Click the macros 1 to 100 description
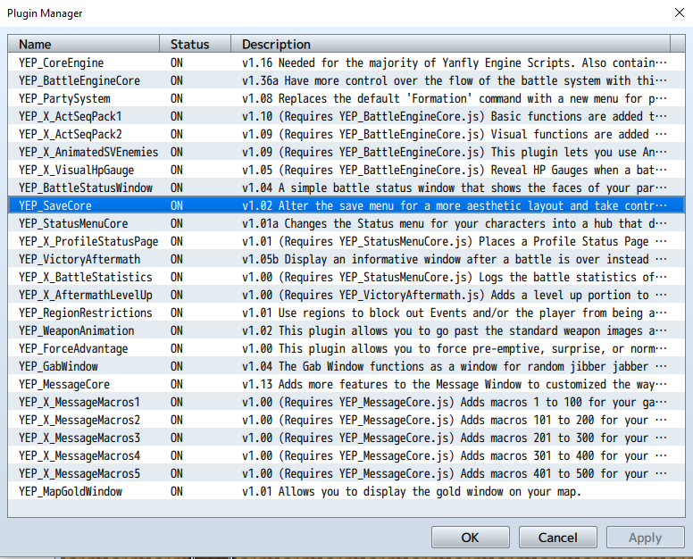Viewport: 693px width, 559px height. coord(455,402)
